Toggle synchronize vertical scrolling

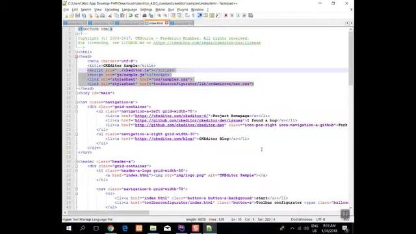[x=173, y=16]
